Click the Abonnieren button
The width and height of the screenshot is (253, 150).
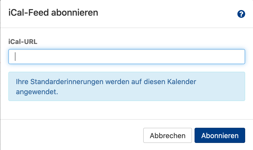tap(220, 136)
